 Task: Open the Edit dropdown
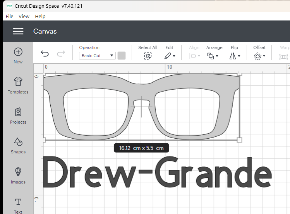click(169, 56)
